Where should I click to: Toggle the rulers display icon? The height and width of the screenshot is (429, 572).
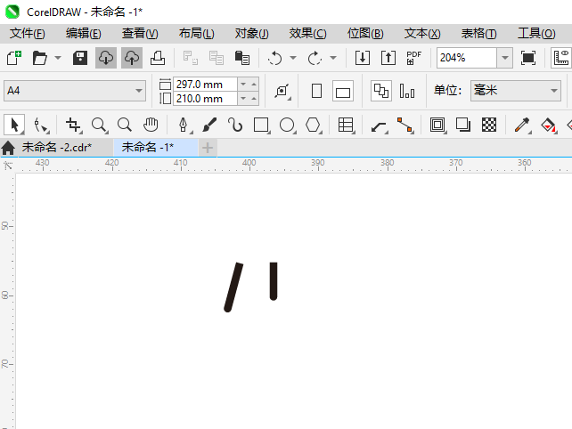tap(561, 58)
